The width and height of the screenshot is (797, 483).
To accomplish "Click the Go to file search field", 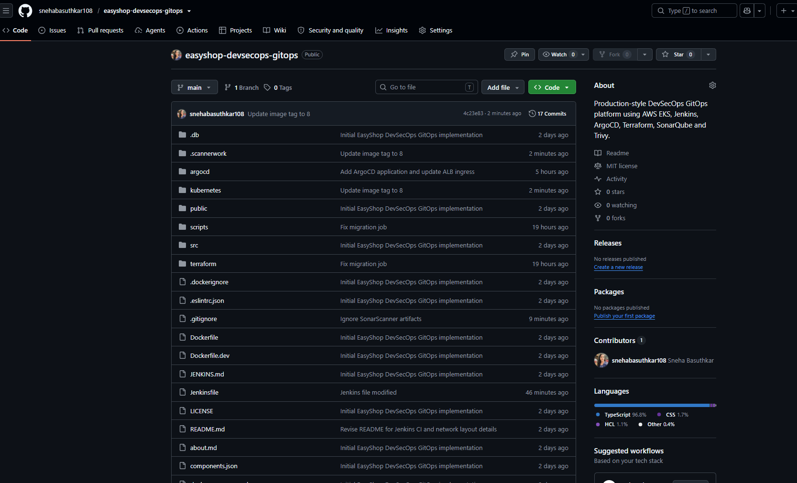I will 426,87.
